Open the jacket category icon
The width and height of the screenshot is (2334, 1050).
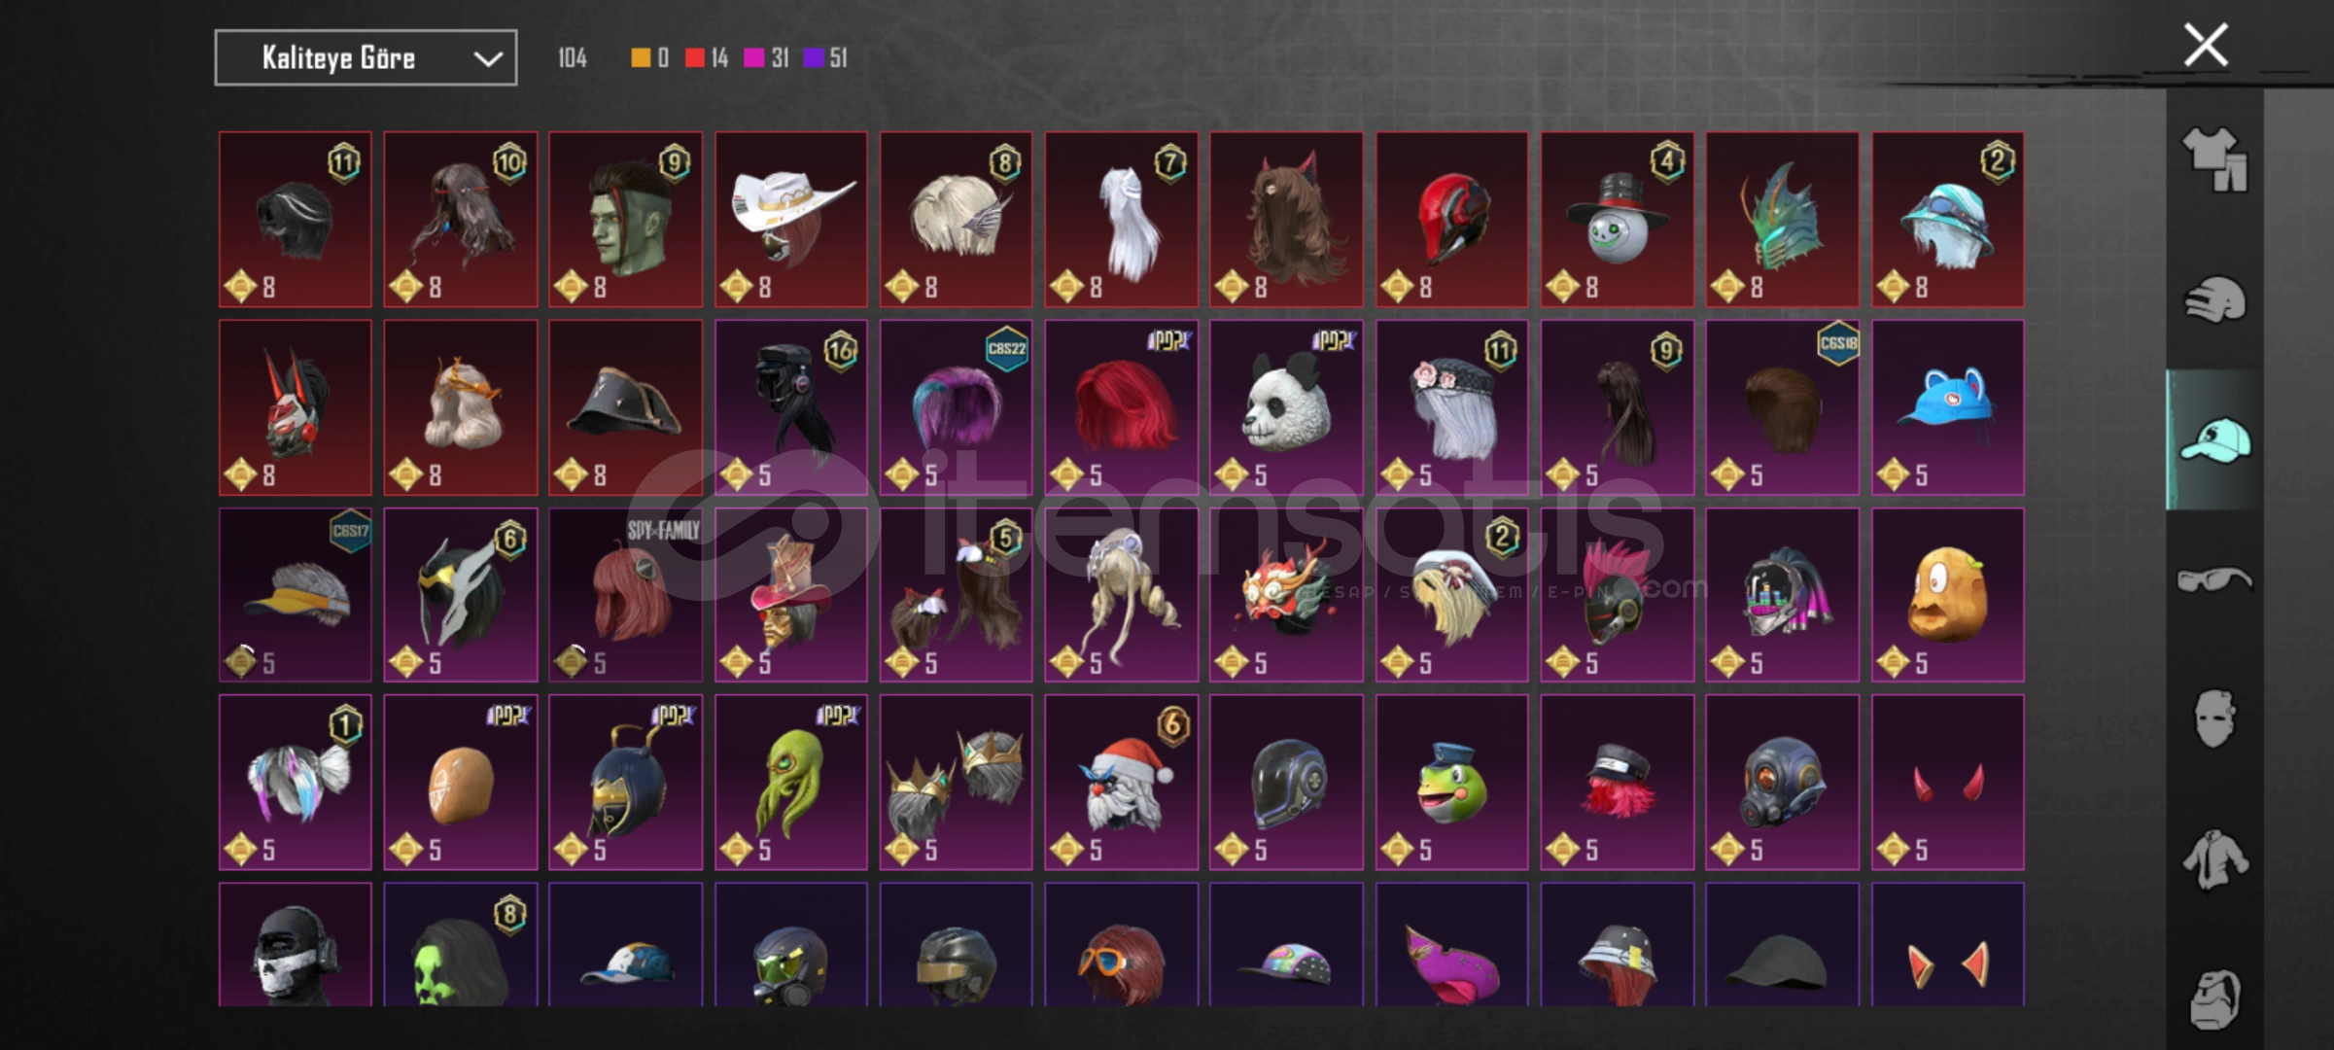point(2215,859)
